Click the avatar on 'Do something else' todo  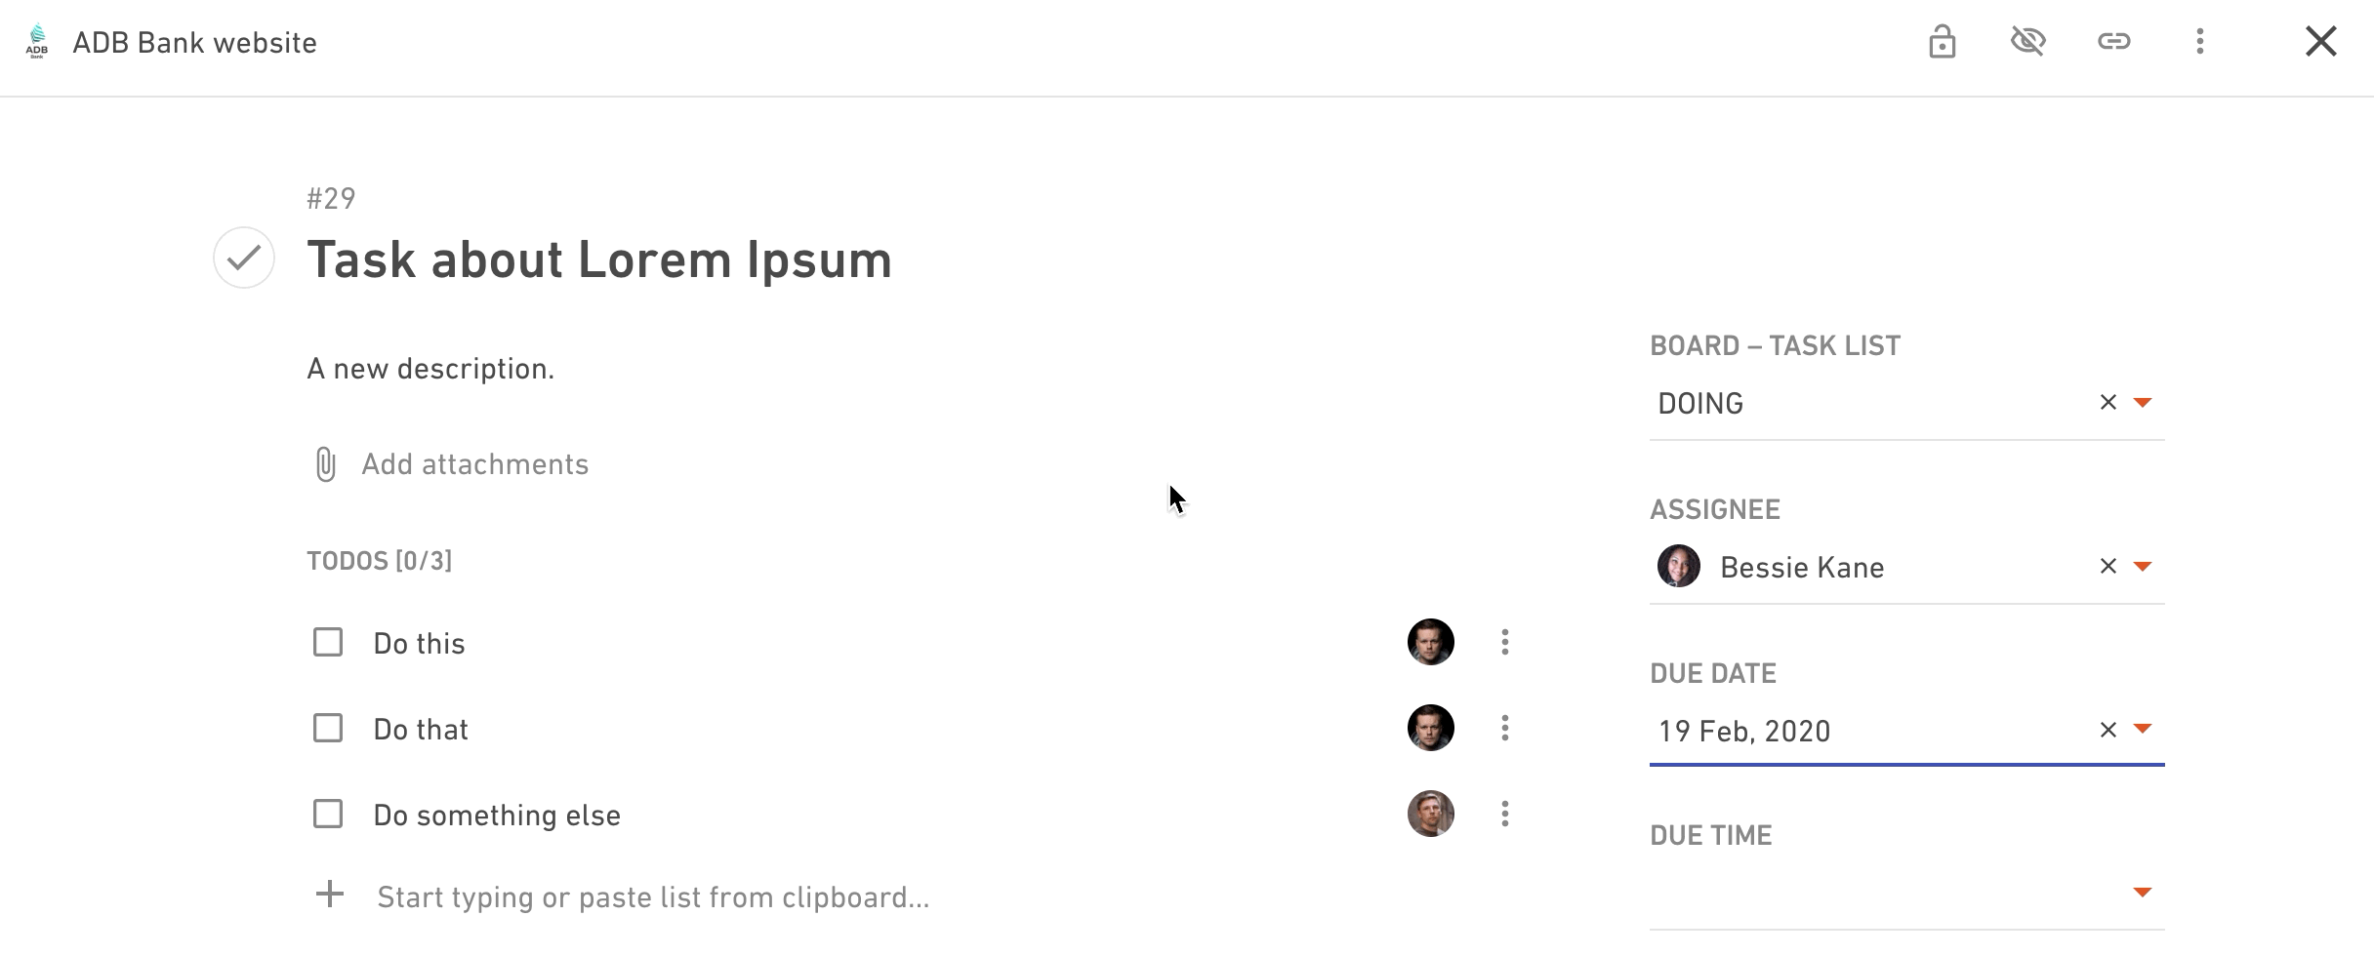point(1430,814)
